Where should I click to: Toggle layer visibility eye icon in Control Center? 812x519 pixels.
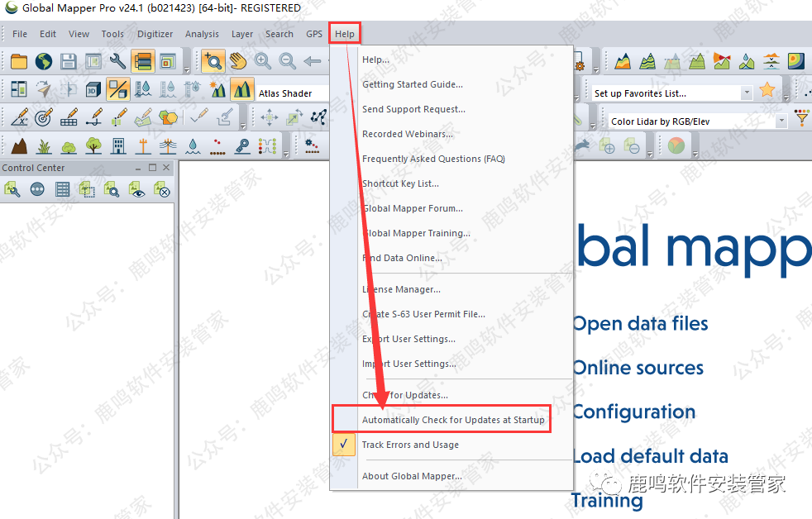pyautogui.click(x=137, y=190)
